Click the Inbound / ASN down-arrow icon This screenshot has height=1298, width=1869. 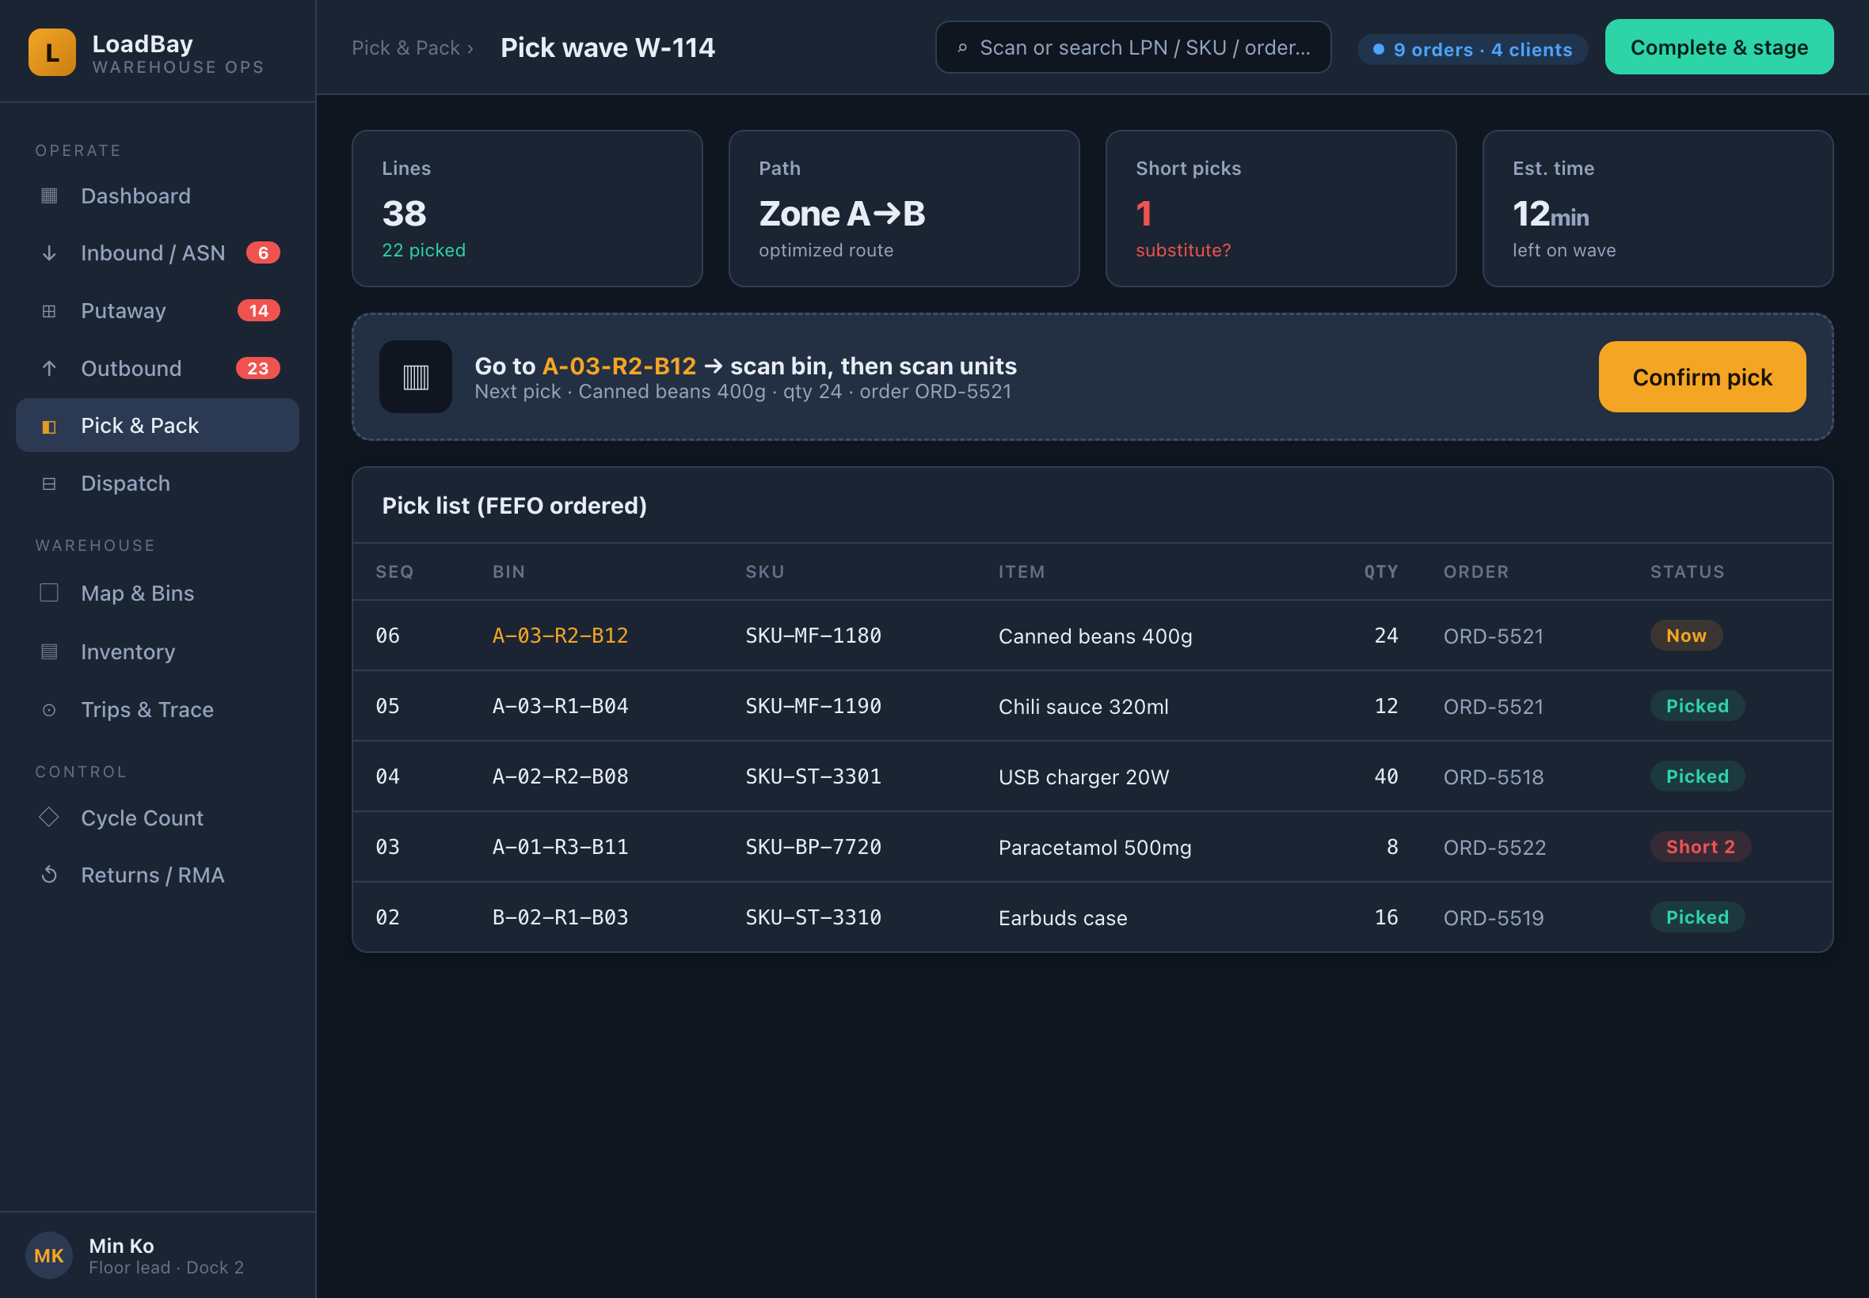click(x=49, y=253)
